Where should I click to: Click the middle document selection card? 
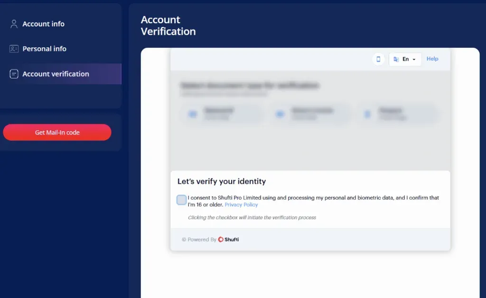[311, 114]
